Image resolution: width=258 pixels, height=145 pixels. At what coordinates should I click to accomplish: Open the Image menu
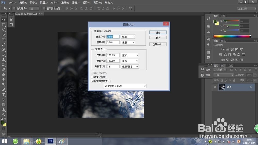(x=33, y=3)
